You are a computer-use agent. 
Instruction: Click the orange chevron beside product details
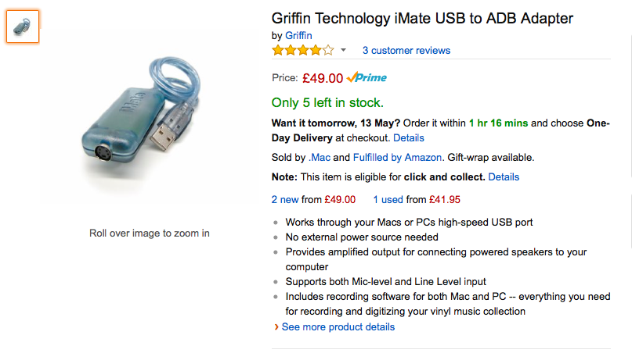276,327
